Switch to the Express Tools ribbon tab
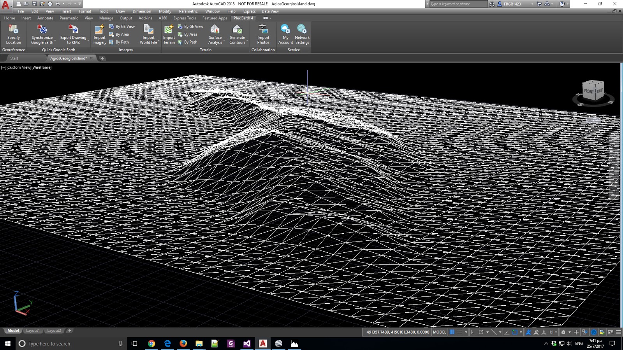This screenshot has width=623, height=350. 185,18
